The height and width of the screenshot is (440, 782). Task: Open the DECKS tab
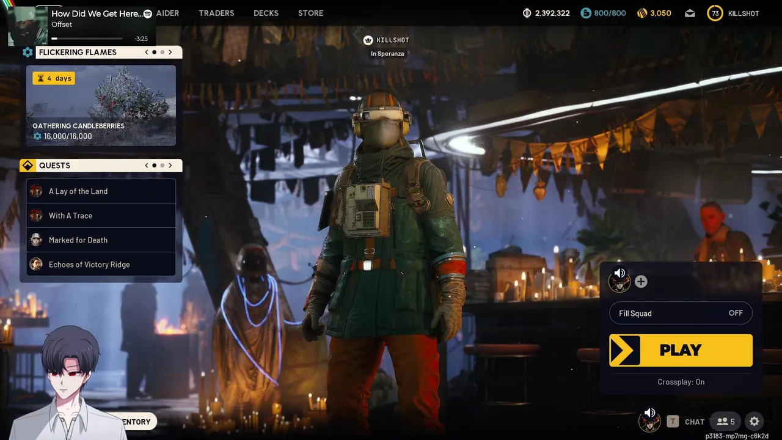pyautogui.click(x=266, y=13)
